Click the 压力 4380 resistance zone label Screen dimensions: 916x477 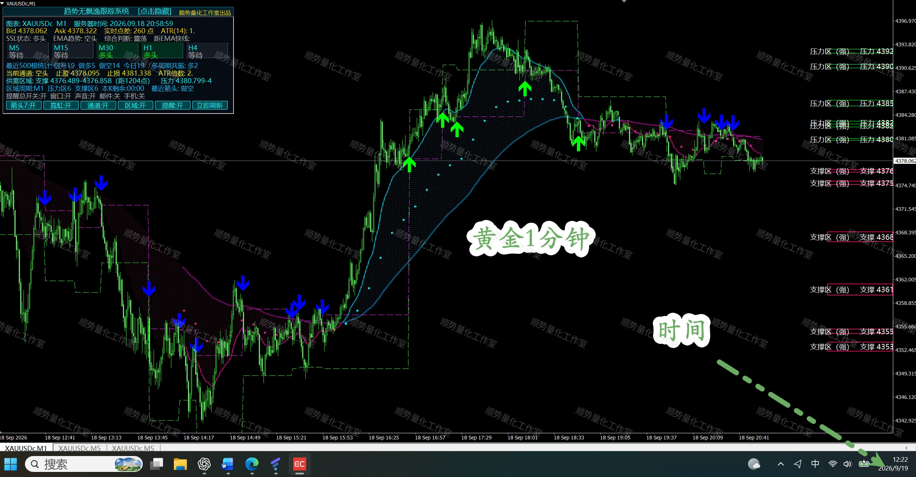(876, 140)
